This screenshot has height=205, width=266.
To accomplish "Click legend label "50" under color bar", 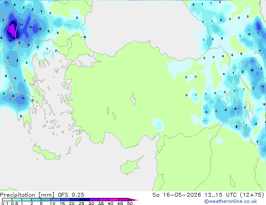I will click(x=130, y=203).
